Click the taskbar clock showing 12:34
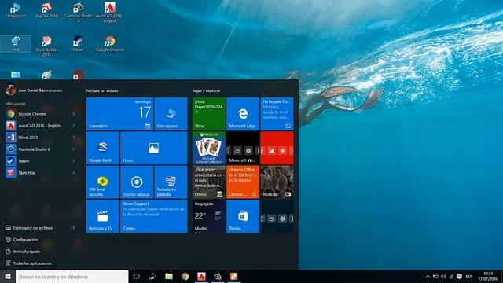Screen dimensions: 503x283 (x=488, y=276)
